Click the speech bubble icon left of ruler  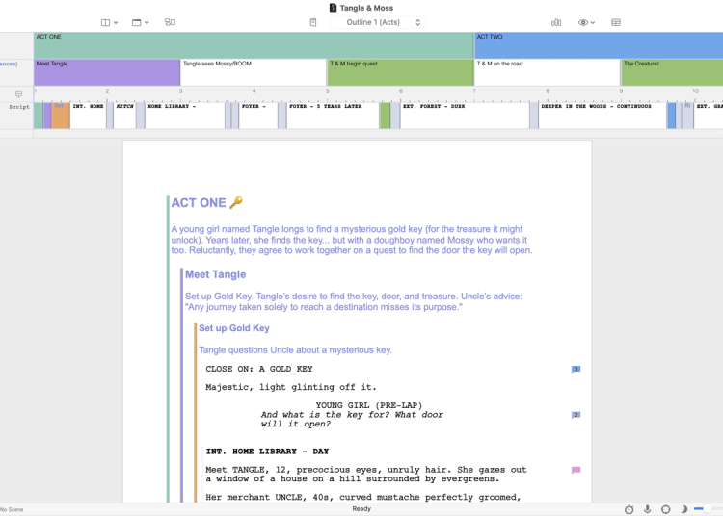coord(18,94)
